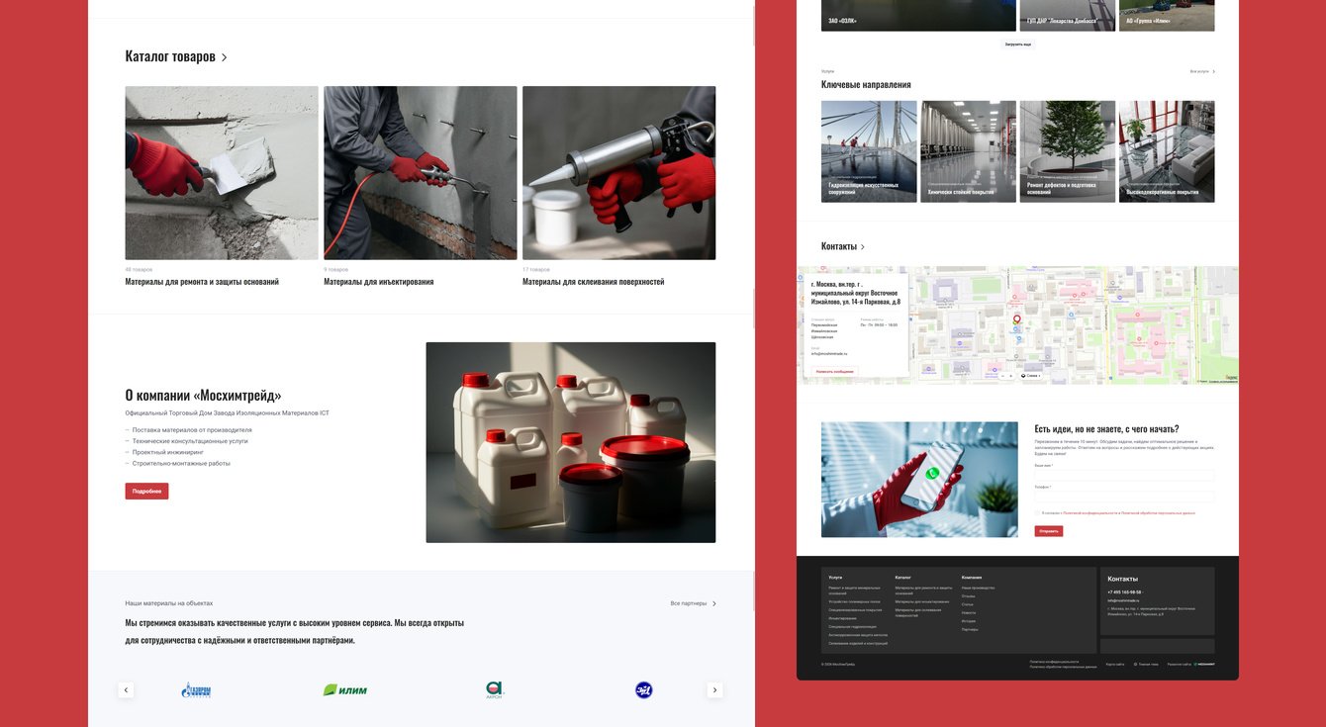The width and height of the screenshot is (1326, 727).
Task: Expand the 'Контакты' section heading chevron
Action: [843, 246]
